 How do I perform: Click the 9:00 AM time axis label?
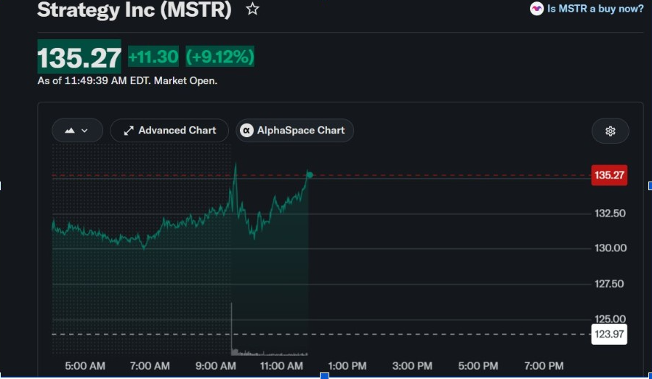pos(216,366)
